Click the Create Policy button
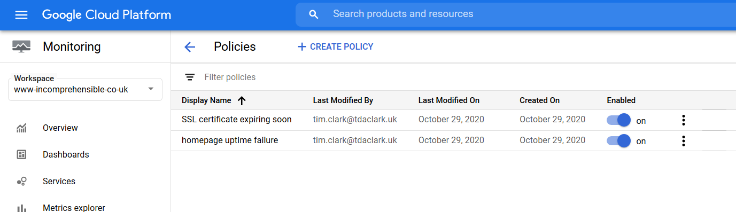The height and width of the screenshot is (212, 736). pyautogui.click(x=335, y=47)
